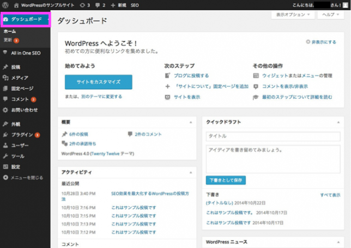Open (タイトルなし) draft link

[x=219, y=203]
